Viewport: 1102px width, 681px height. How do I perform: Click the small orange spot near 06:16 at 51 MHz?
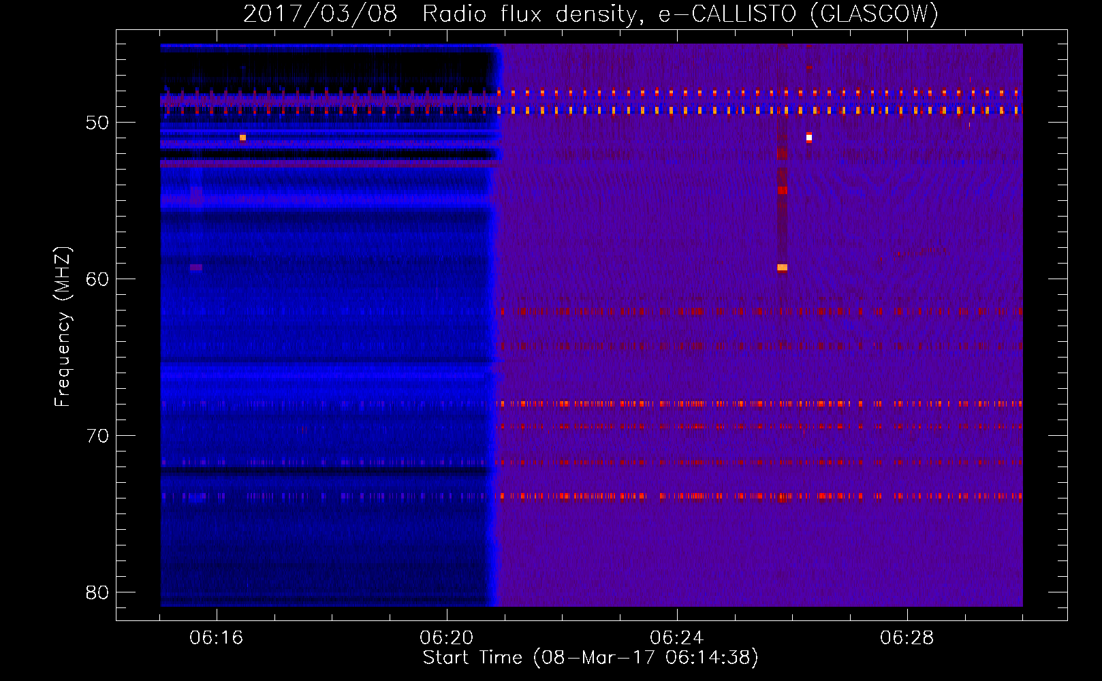(x=242, y=138)
